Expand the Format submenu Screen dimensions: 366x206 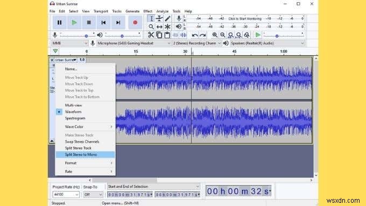pyautogui.click(x=85, y=163)
